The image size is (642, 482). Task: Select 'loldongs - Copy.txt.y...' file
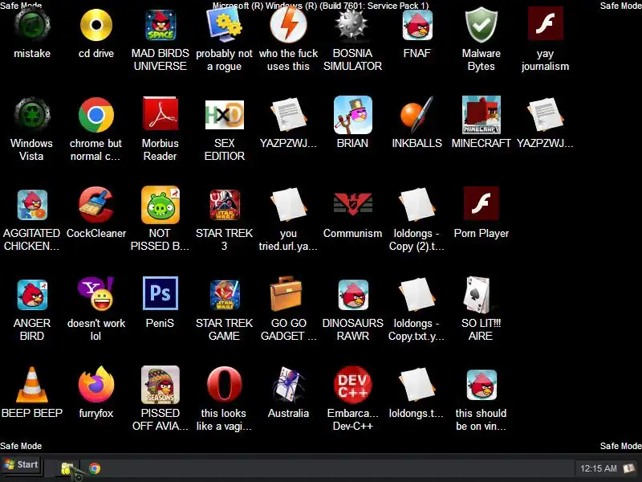416,295
